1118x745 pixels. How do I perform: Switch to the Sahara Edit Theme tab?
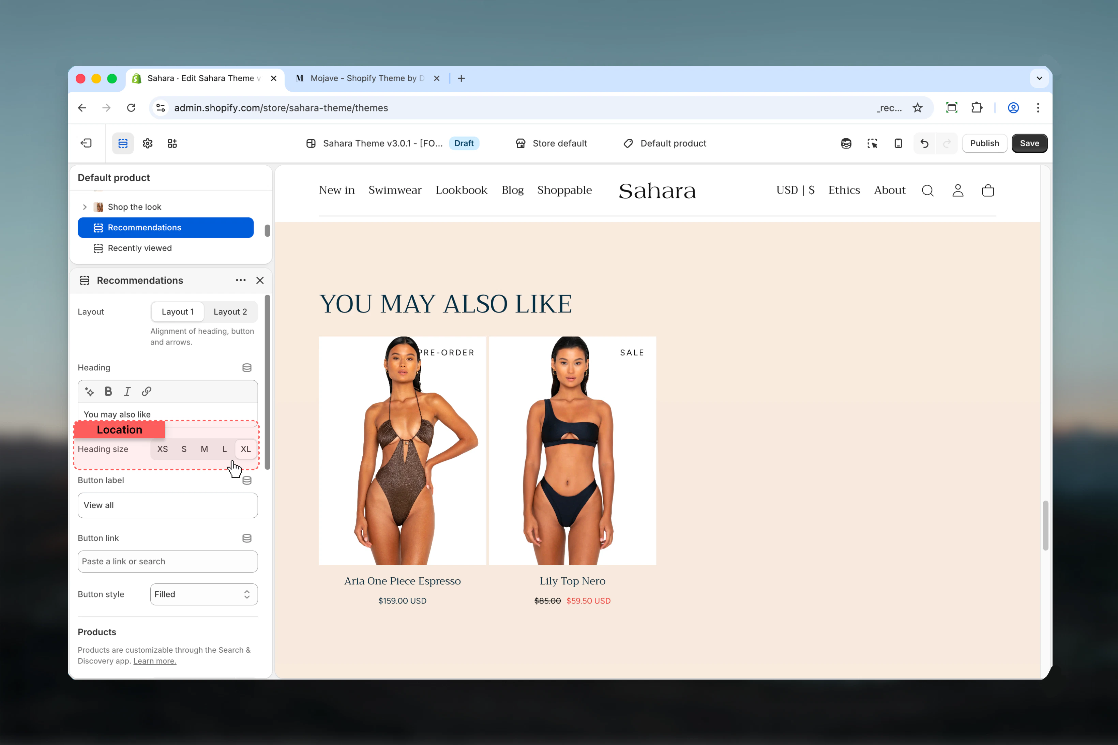[x=204, y=78]
